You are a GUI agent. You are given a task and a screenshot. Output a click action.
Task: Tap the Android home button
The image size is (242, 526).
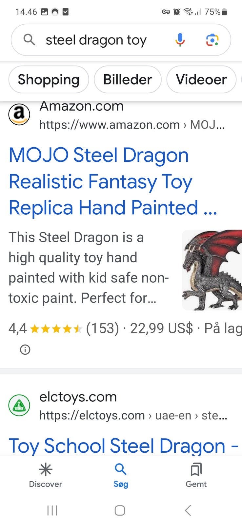click(120, 511)
